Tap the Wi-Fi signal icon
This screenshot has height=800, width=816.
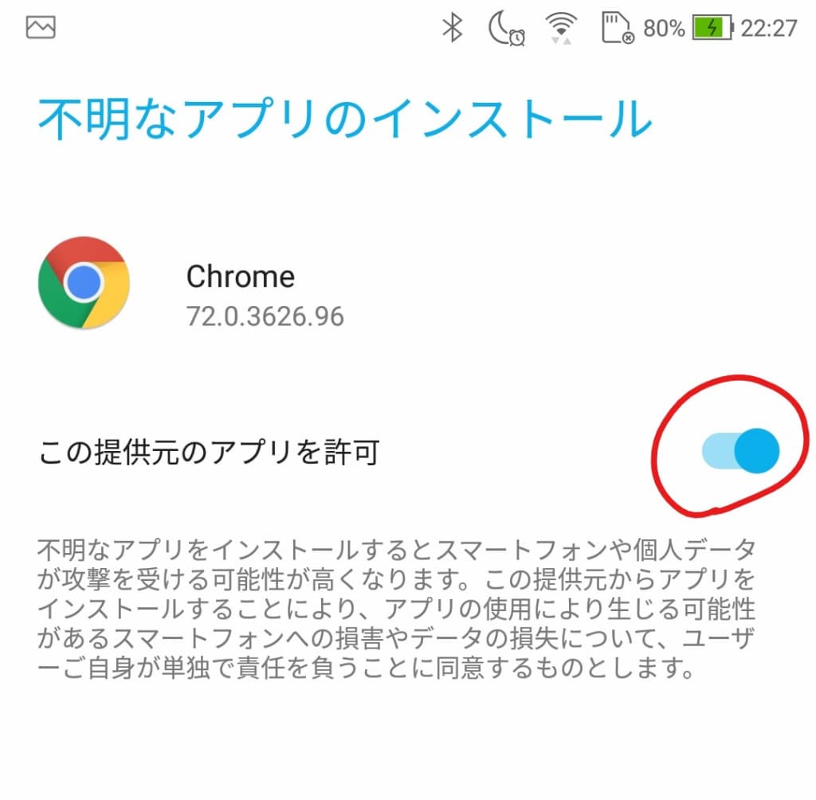pyautogui.click(x=561, y=28)
